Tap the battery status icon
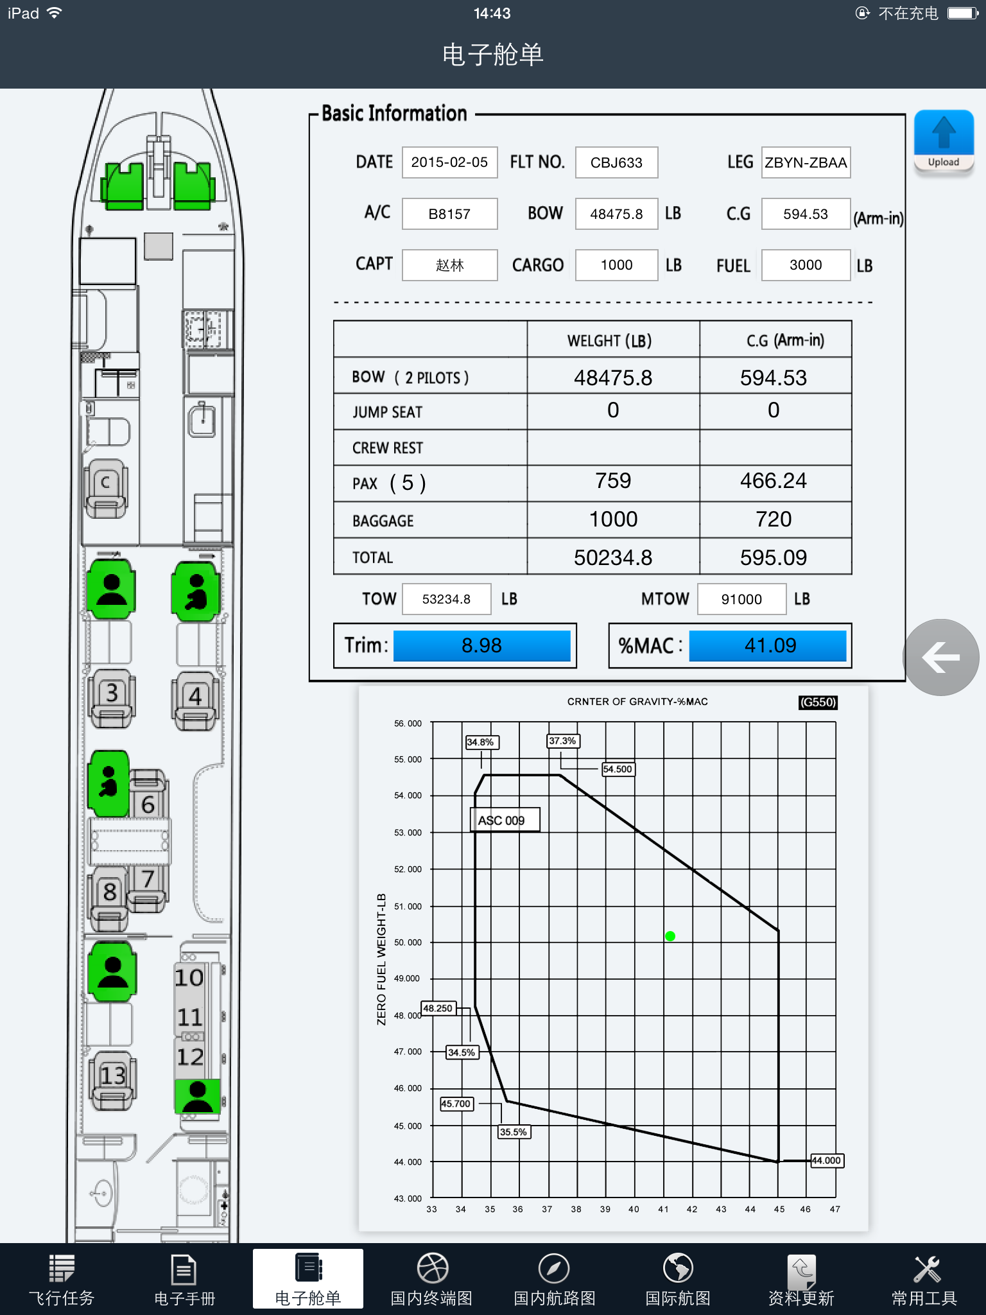Image resolution: width=986 pixels, height=1315 pixels. pos(963,13)
